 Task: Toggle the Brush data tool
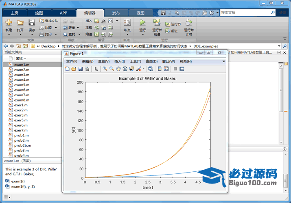point(138,69)
